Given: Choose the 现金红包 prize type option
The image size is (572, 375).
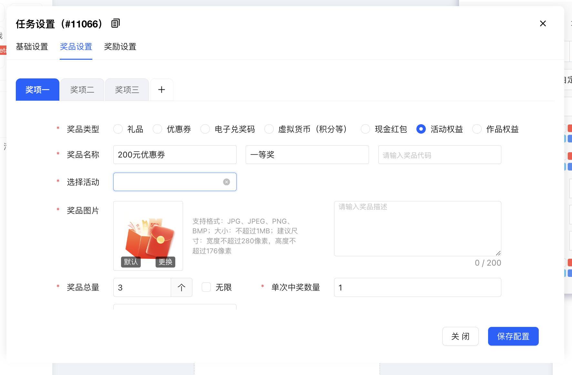Looking at the screenshot, I should (x=365, y=129).
